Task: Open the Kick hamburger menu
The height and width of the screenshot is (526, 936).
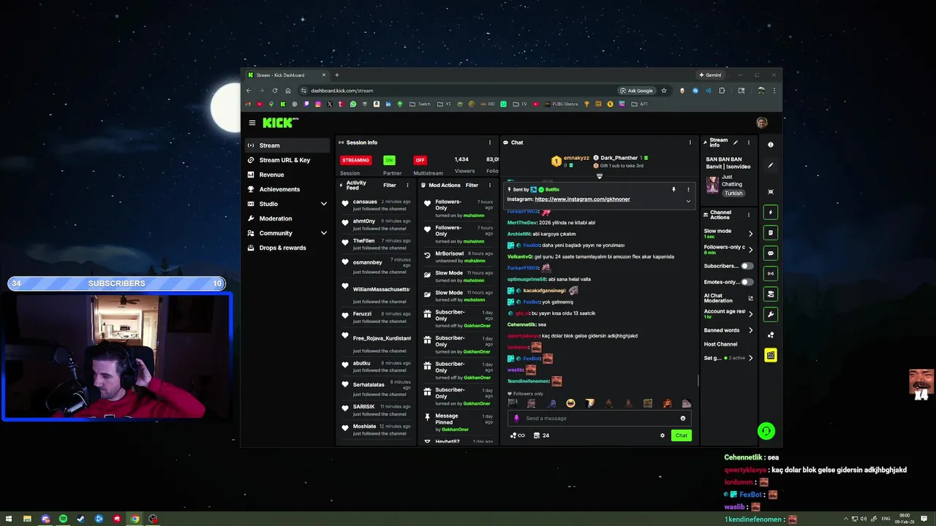Action: click(252, 123)
